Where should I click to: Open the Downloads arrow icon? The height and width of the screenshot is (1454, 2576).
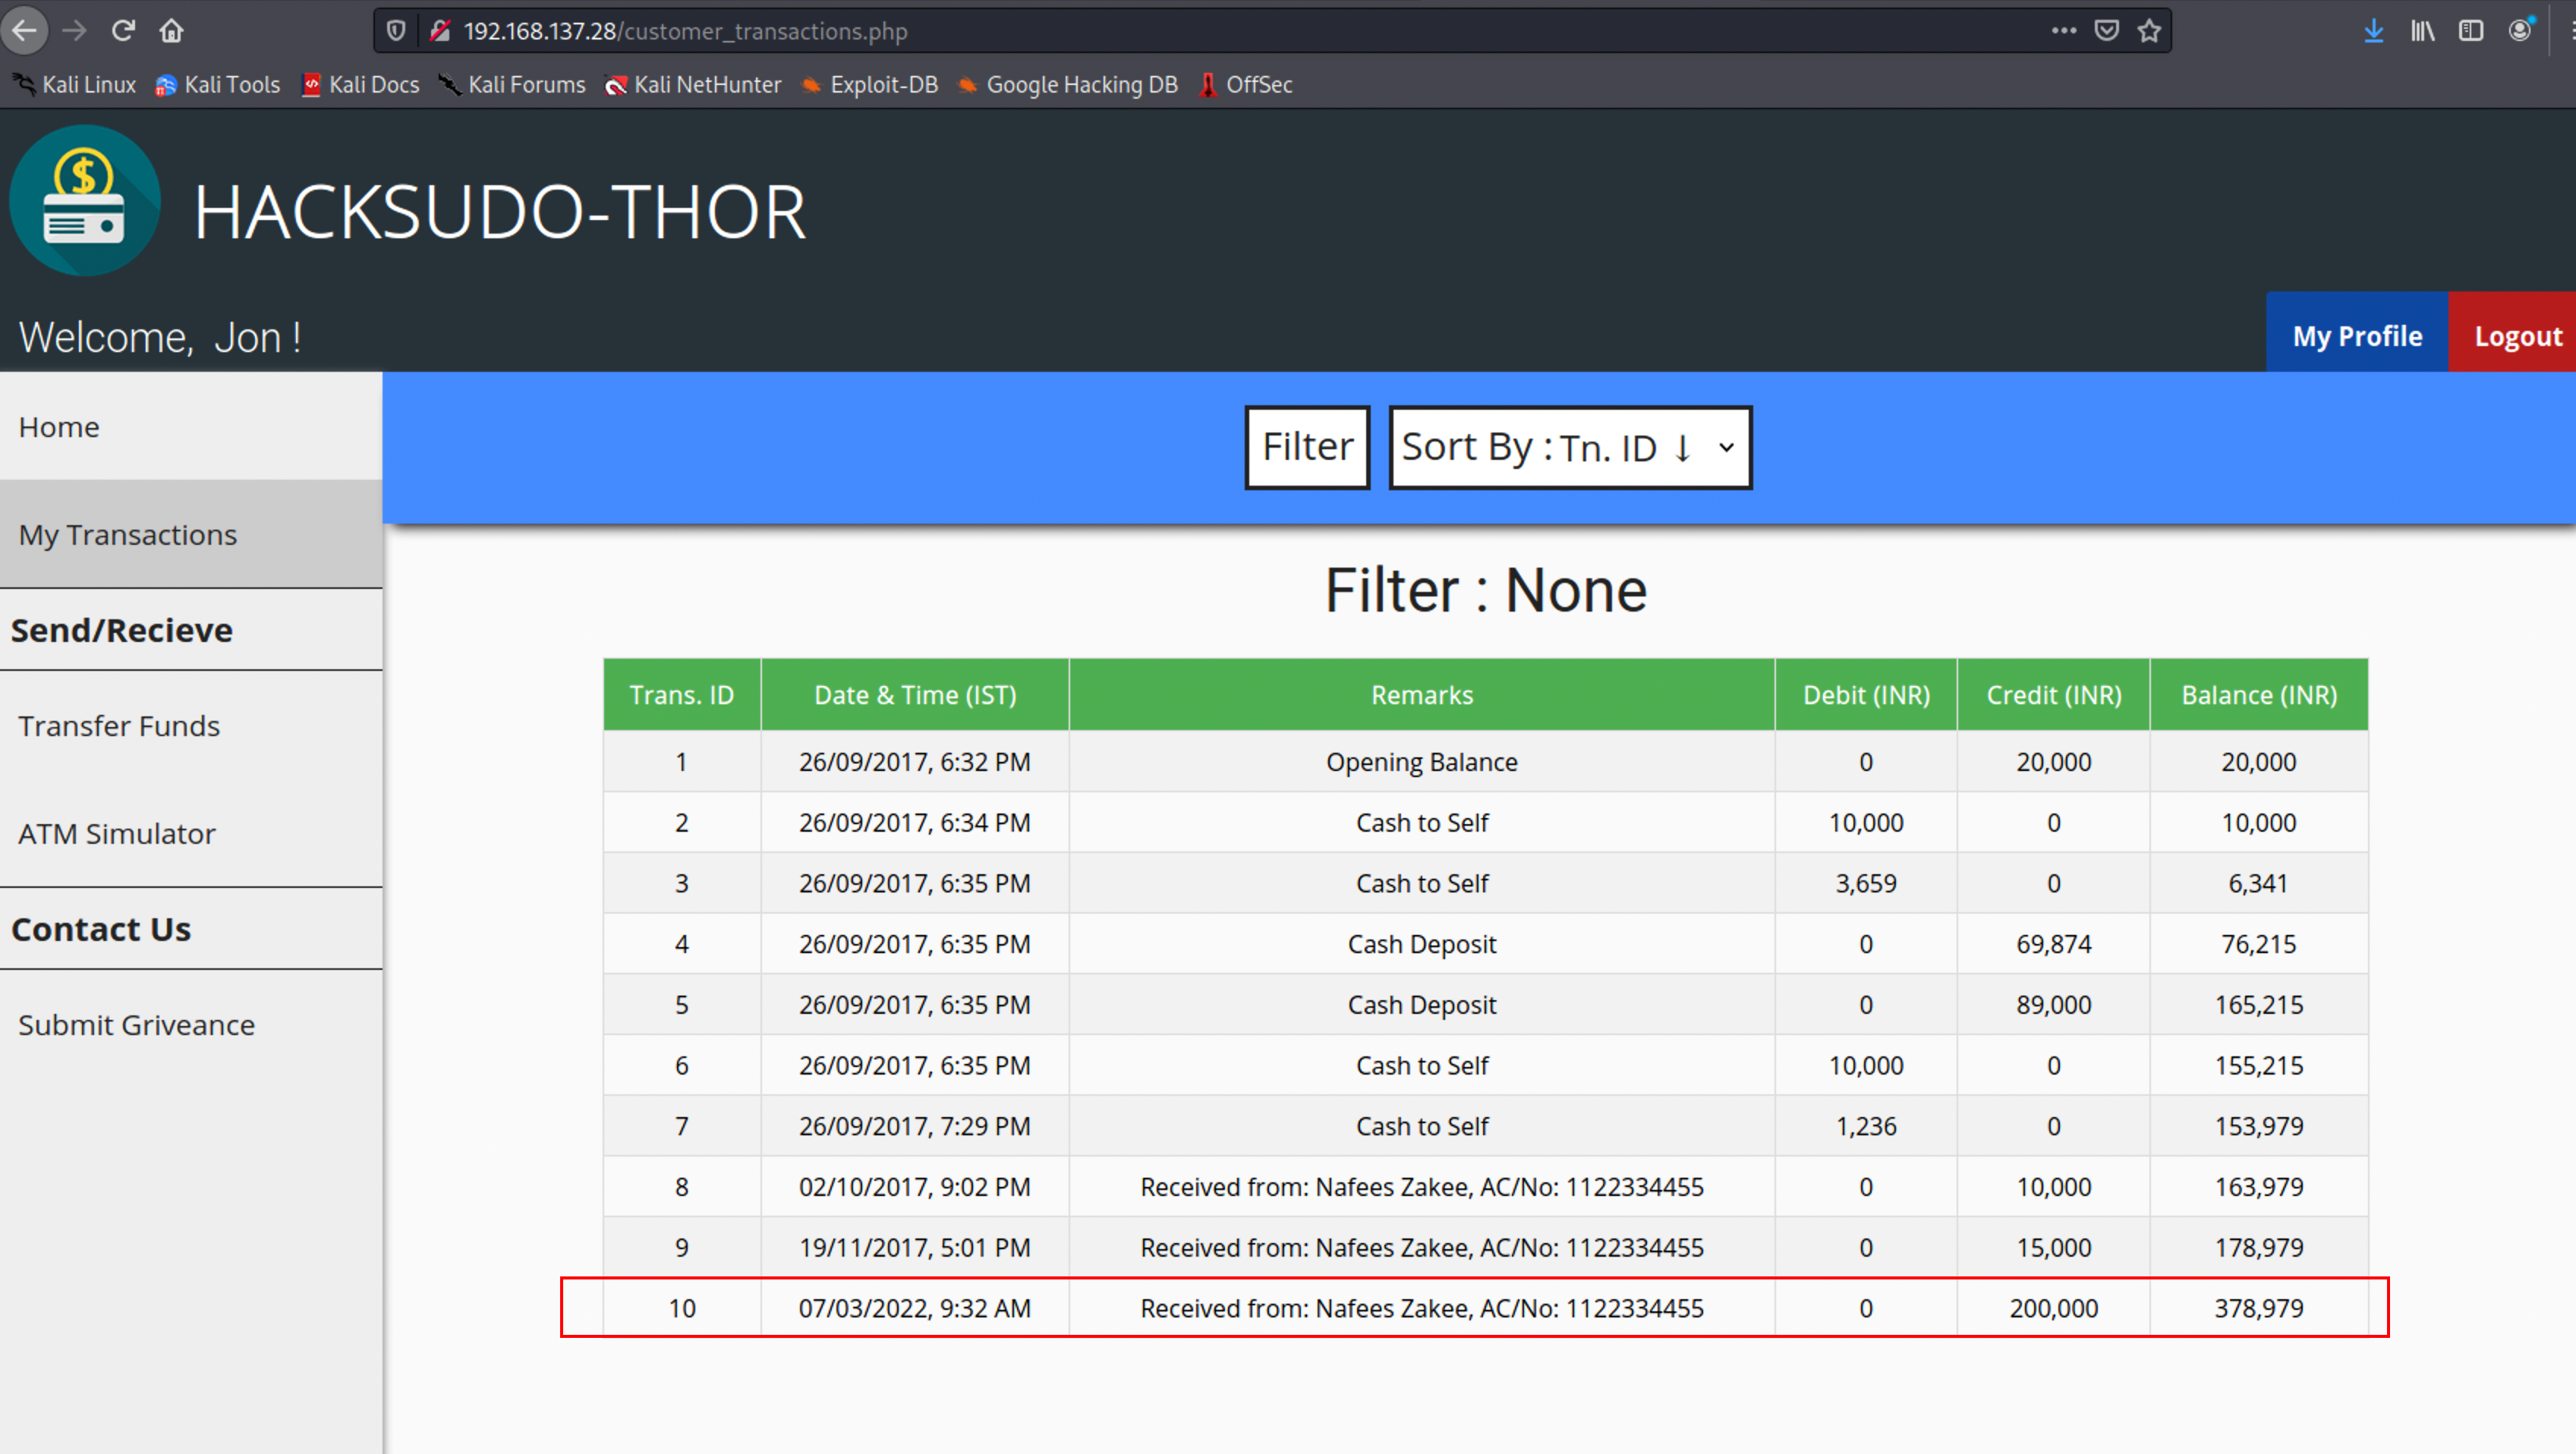click(x=2374, y=31)
